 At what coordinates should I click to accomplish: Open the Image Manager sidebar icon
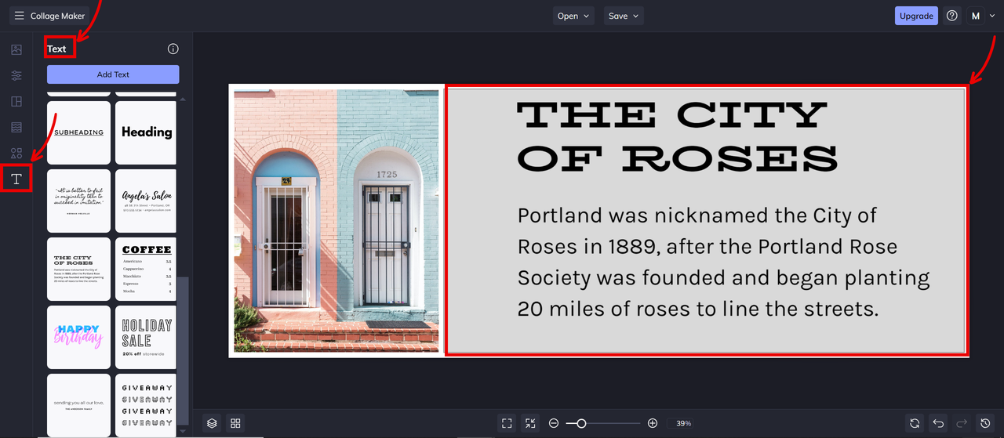[x=16, y=50]
